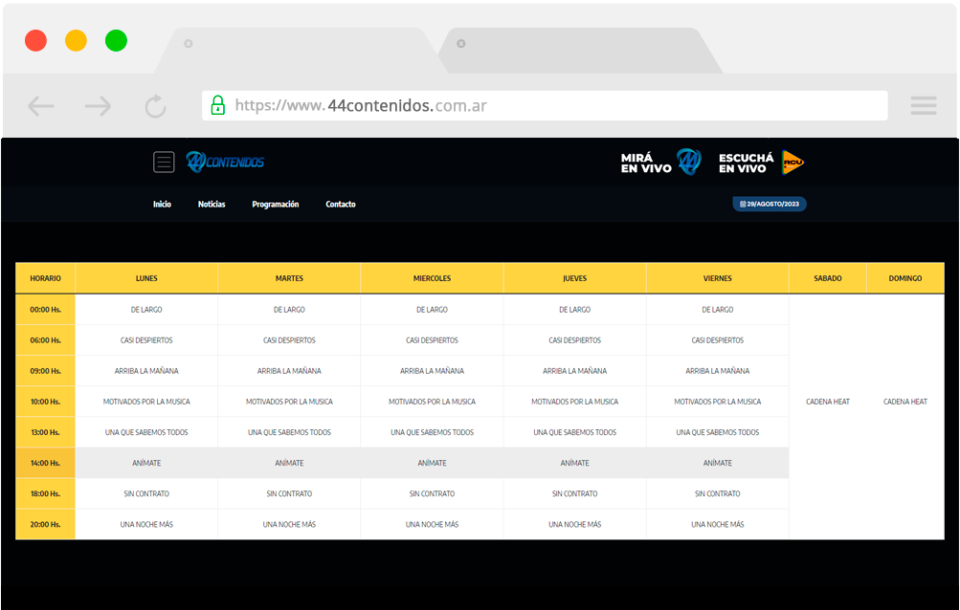The width and height of the screenshot is (960, 610).
Task: Switch to the second browser tab
Action: [574, 48]
